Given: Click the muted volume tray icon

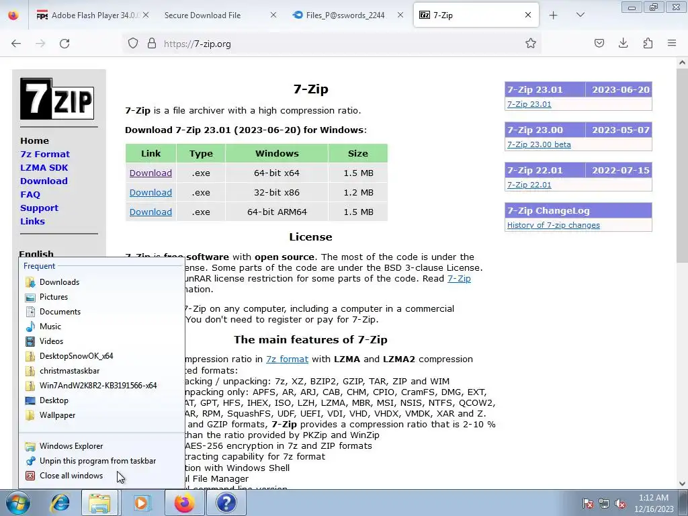Looking at the screenshot, I should tap(620, 504).
